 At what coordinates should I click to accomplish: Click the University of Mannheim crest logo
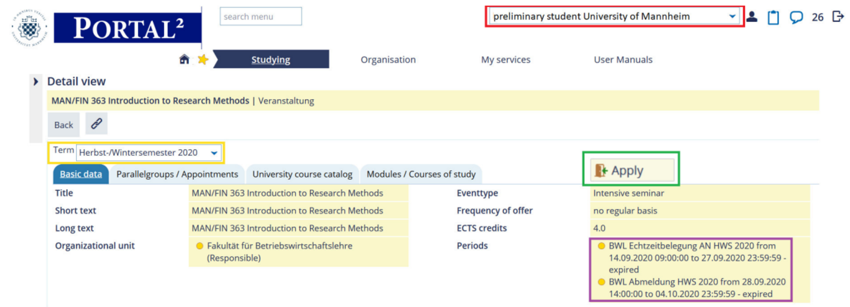coord(29,28)
